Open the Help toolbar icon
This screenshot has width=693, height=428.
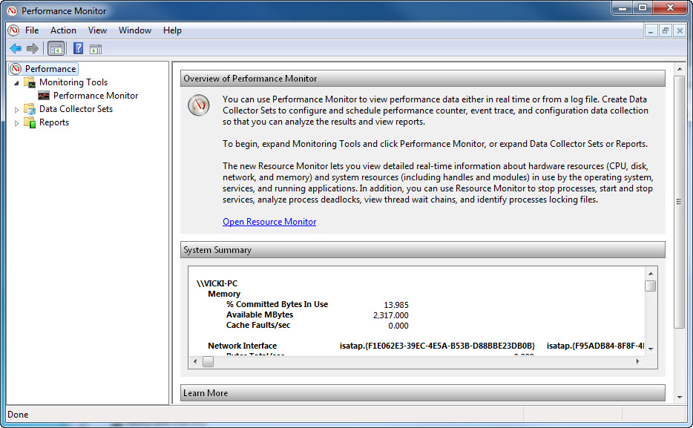tap(78, 48)
